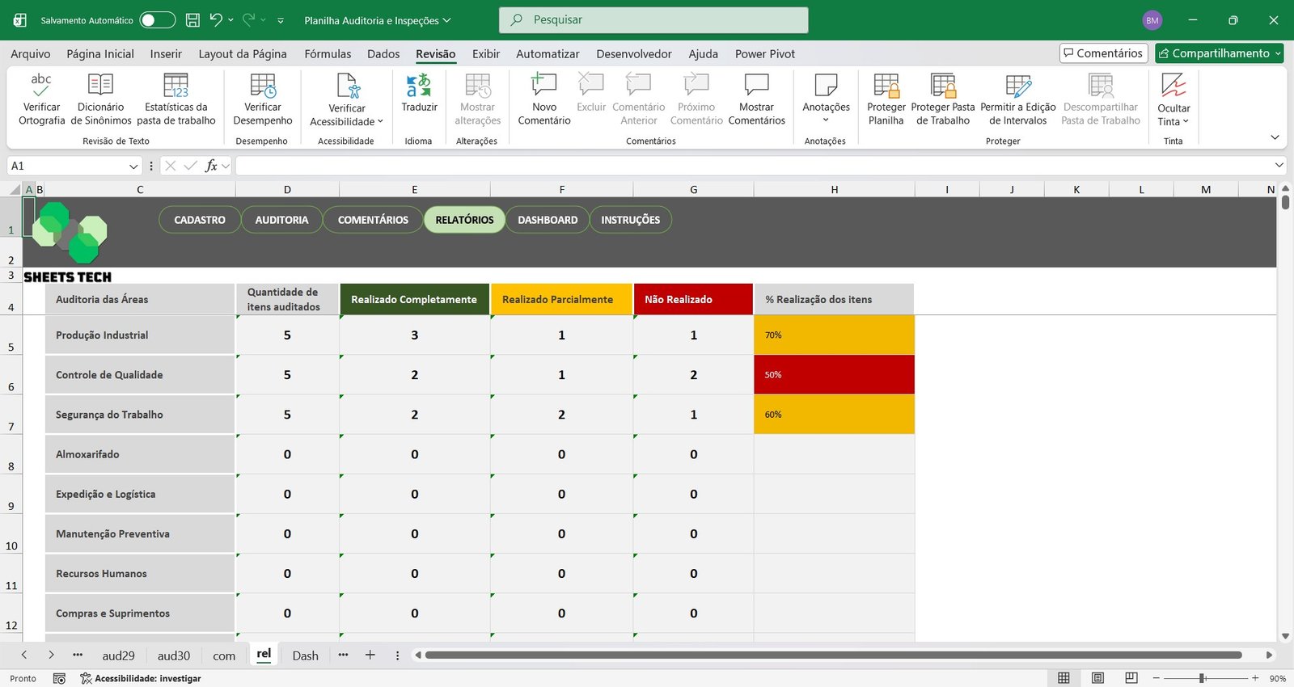The height and width of the screenshot is (687, 1294).
Task: Click the insert function fx icon
Action: pyautogui.click(x=211, y=166)
